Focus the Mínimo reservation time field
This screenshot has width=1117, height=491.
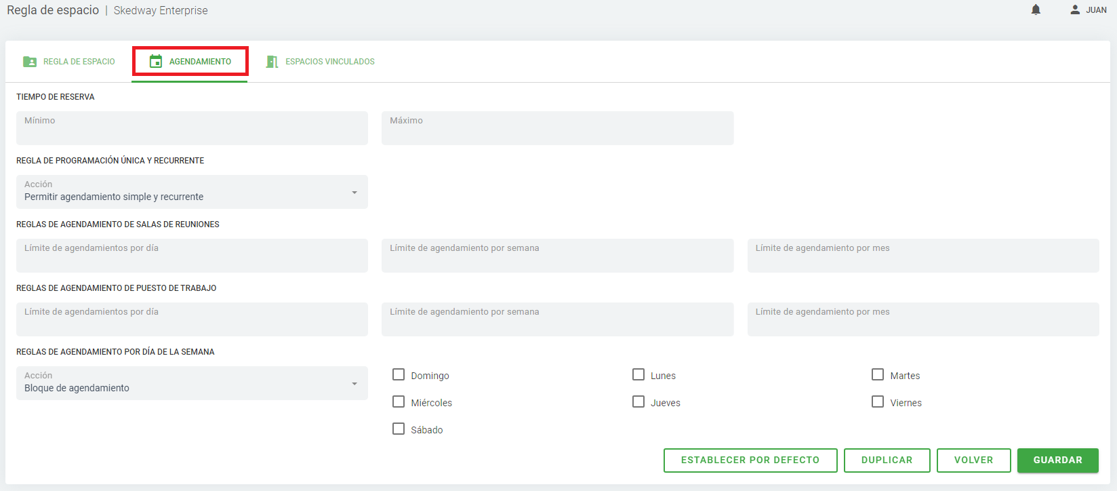[x=192, y=128]
